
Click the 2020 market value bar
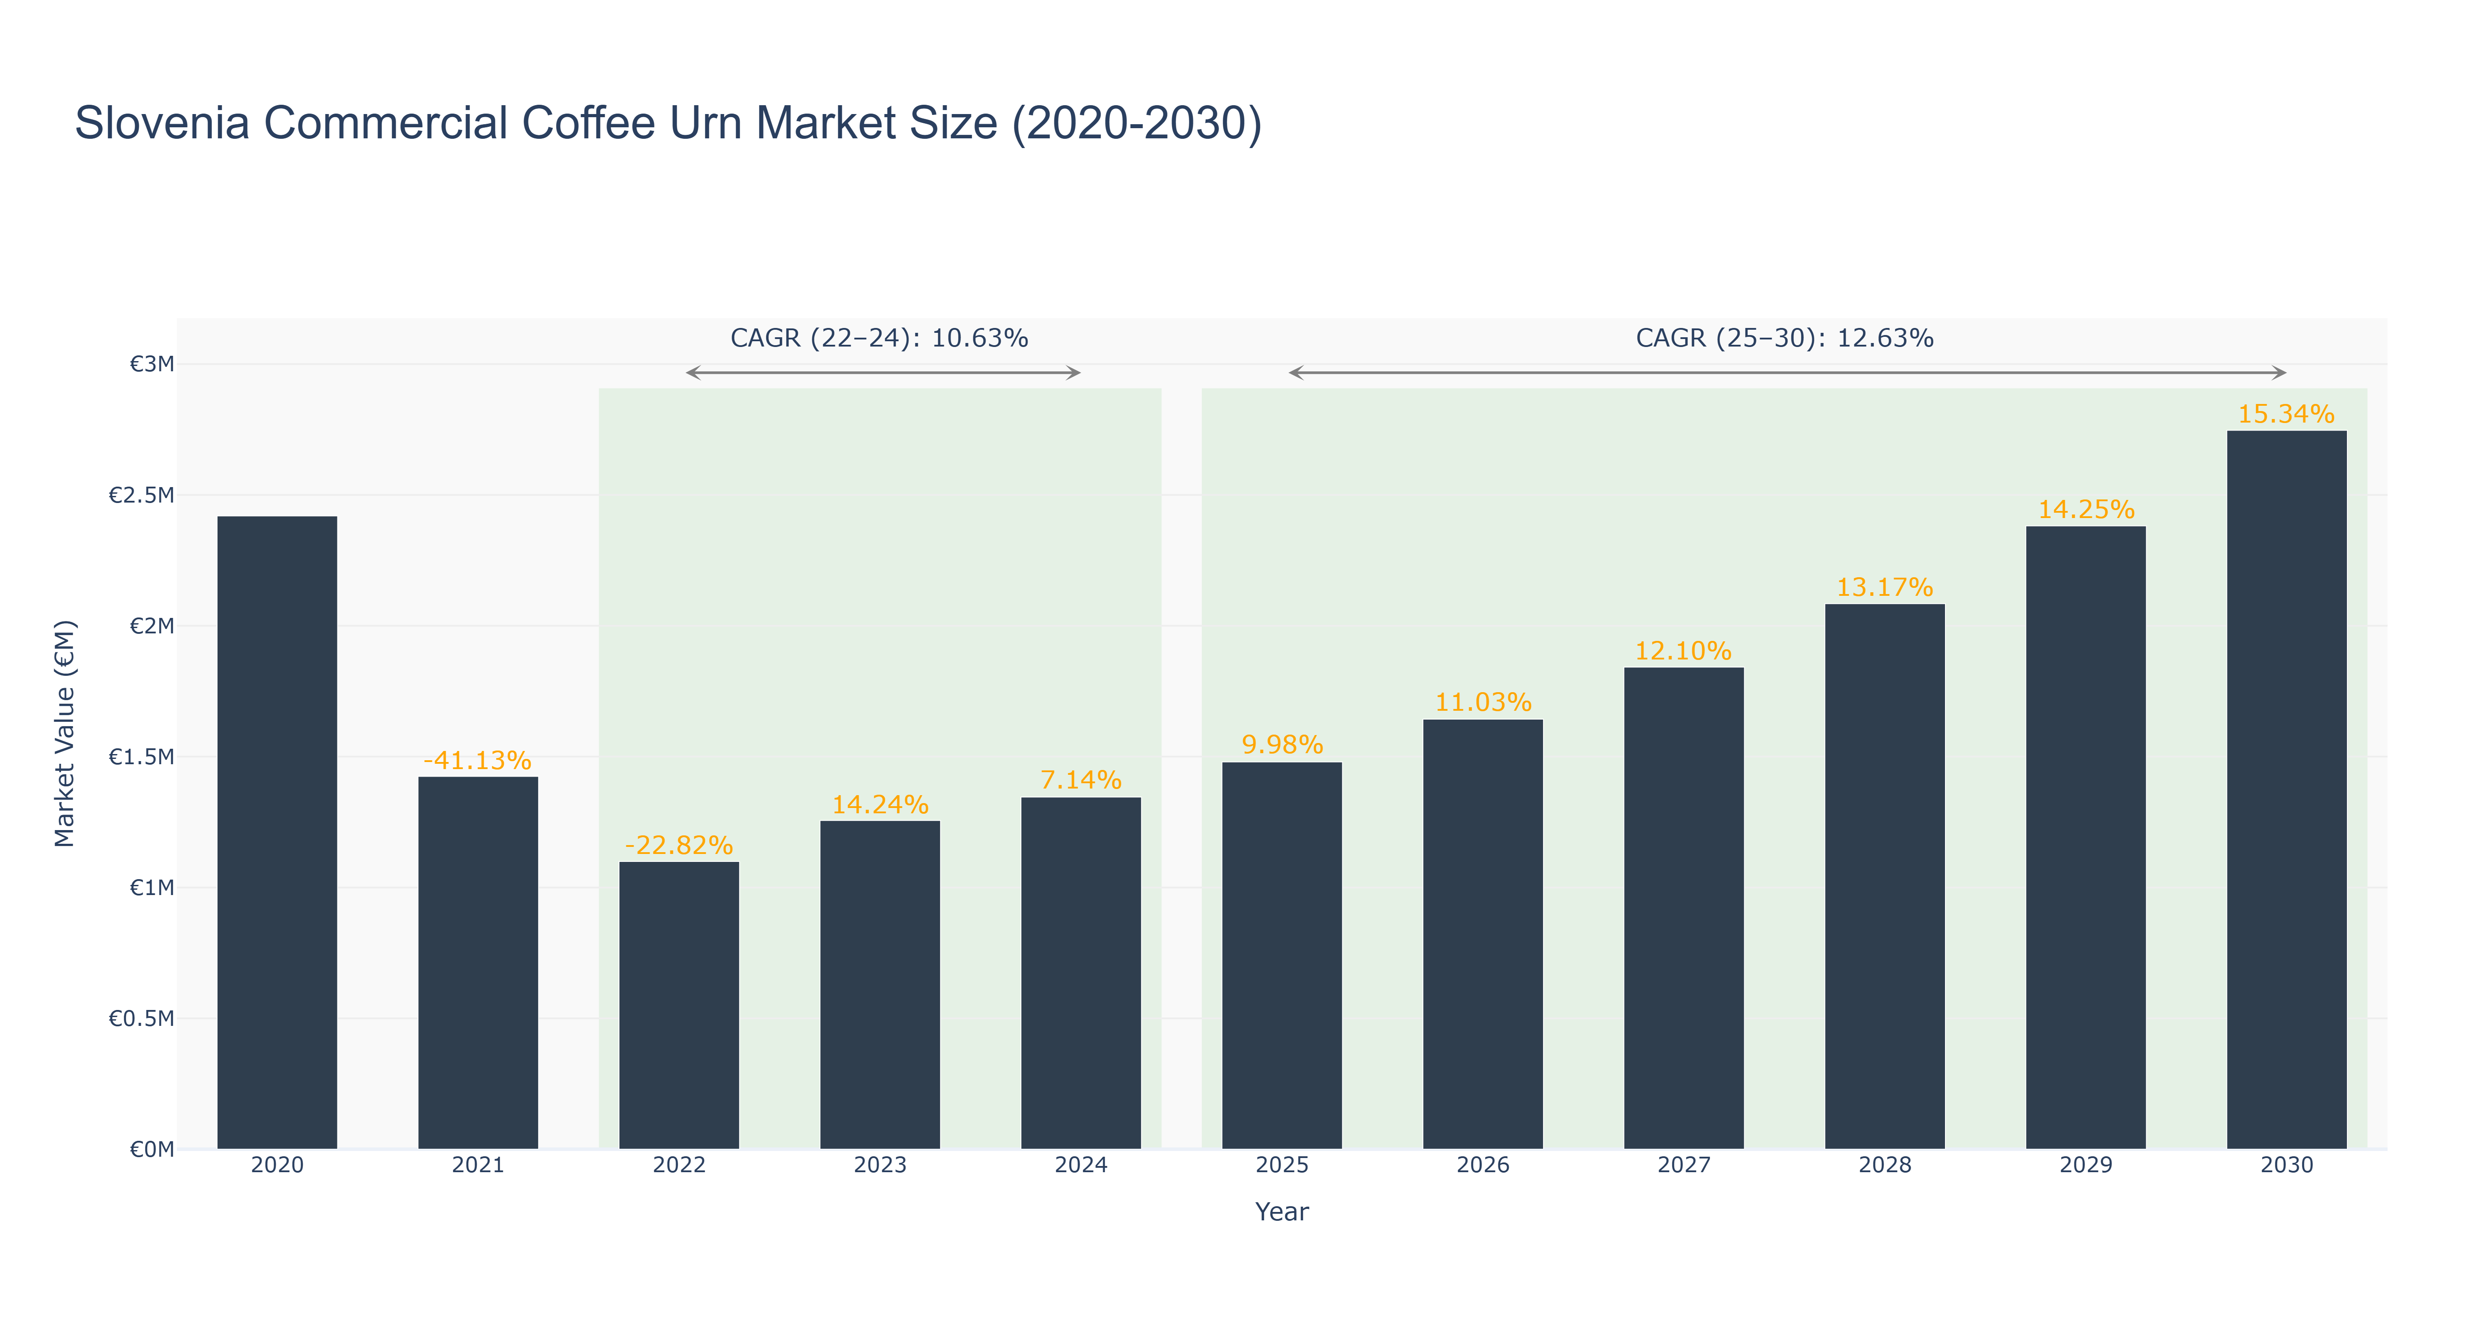pos(277,832)
